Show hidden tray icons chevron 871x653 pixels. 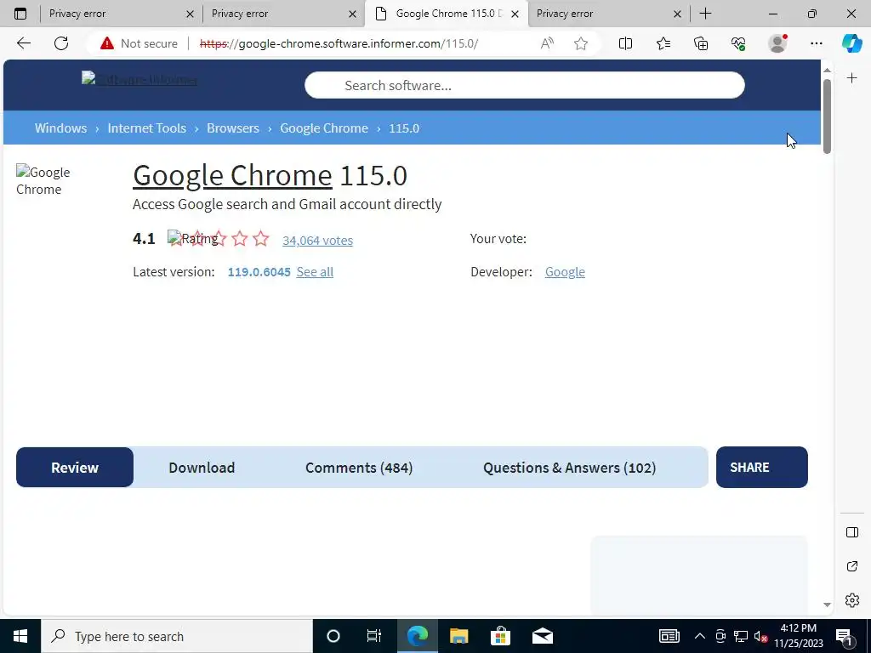(700, 636)
